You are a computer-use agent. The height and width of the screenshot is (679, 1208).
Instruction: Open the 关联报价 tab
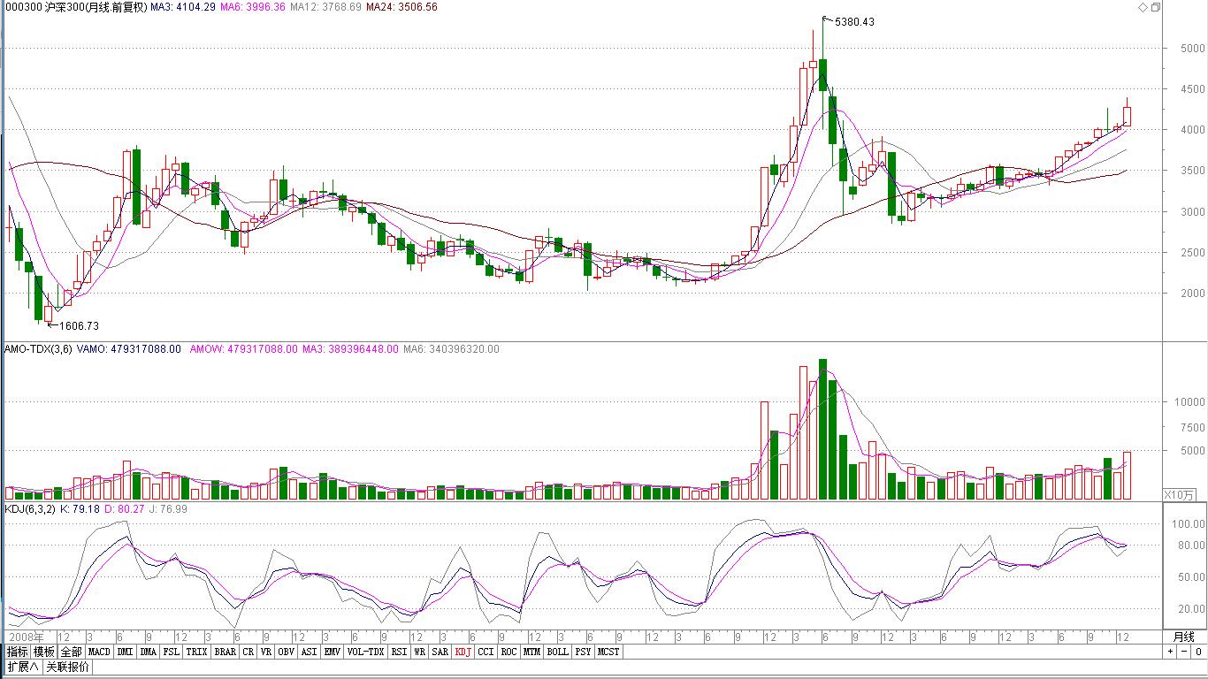tap(67, 667)
